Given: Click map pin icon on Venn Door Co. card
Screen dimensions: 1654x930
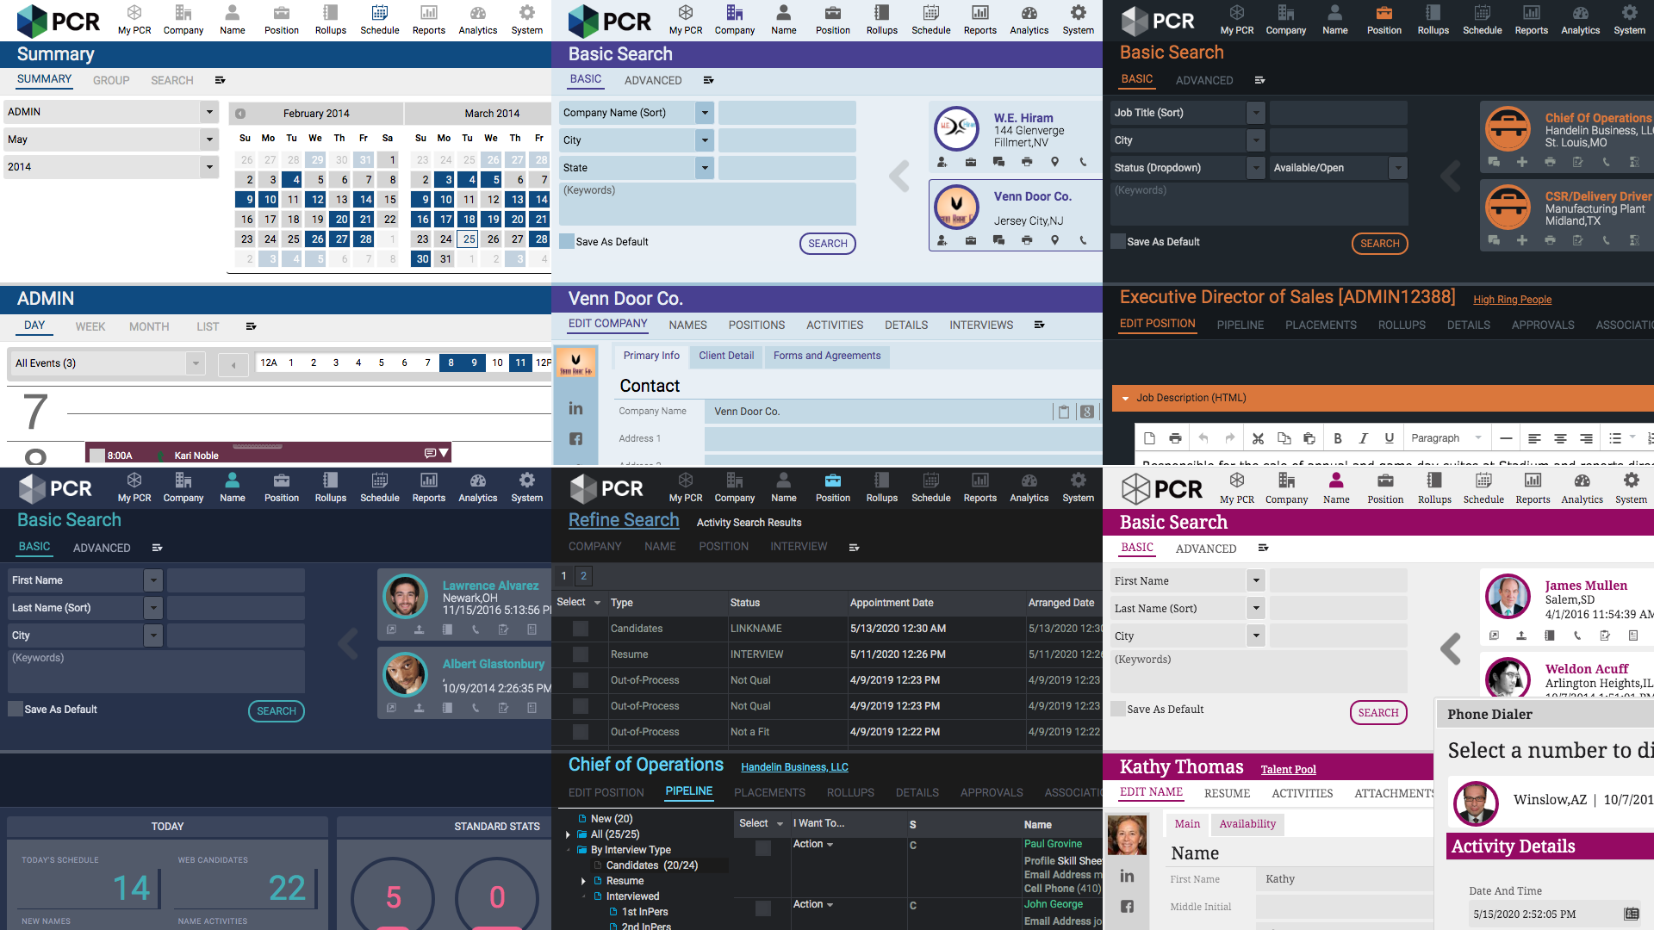Looking at the screenshot, I should (x=1054, y=240).
